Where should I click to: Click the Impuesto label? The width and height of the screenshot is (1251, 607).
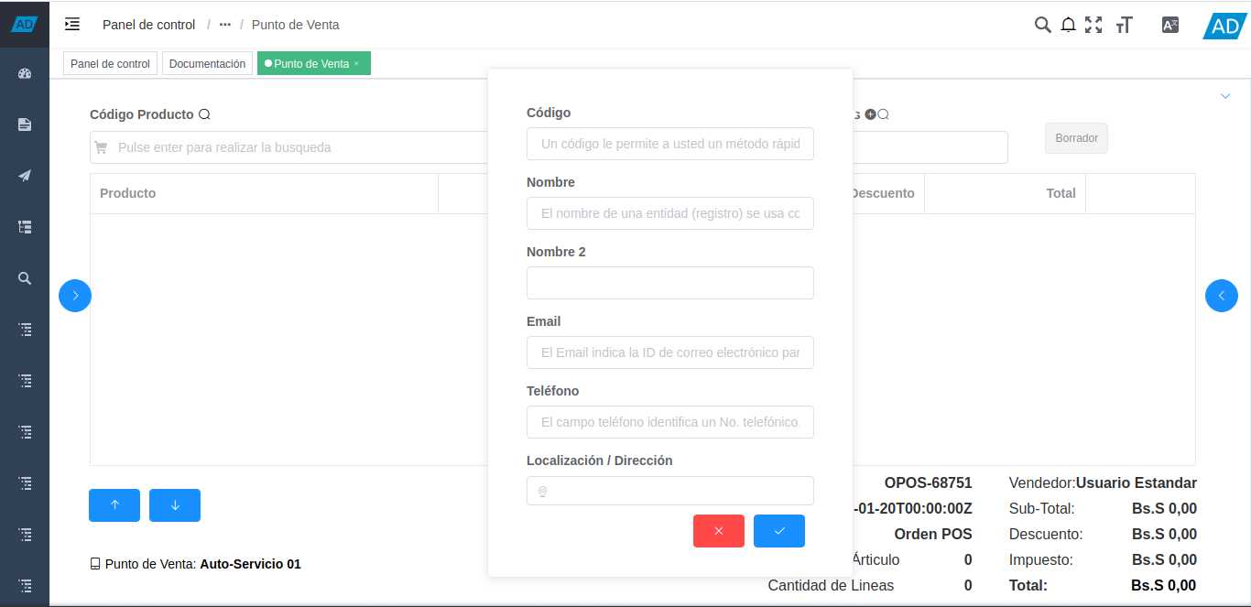[1041, 559]
